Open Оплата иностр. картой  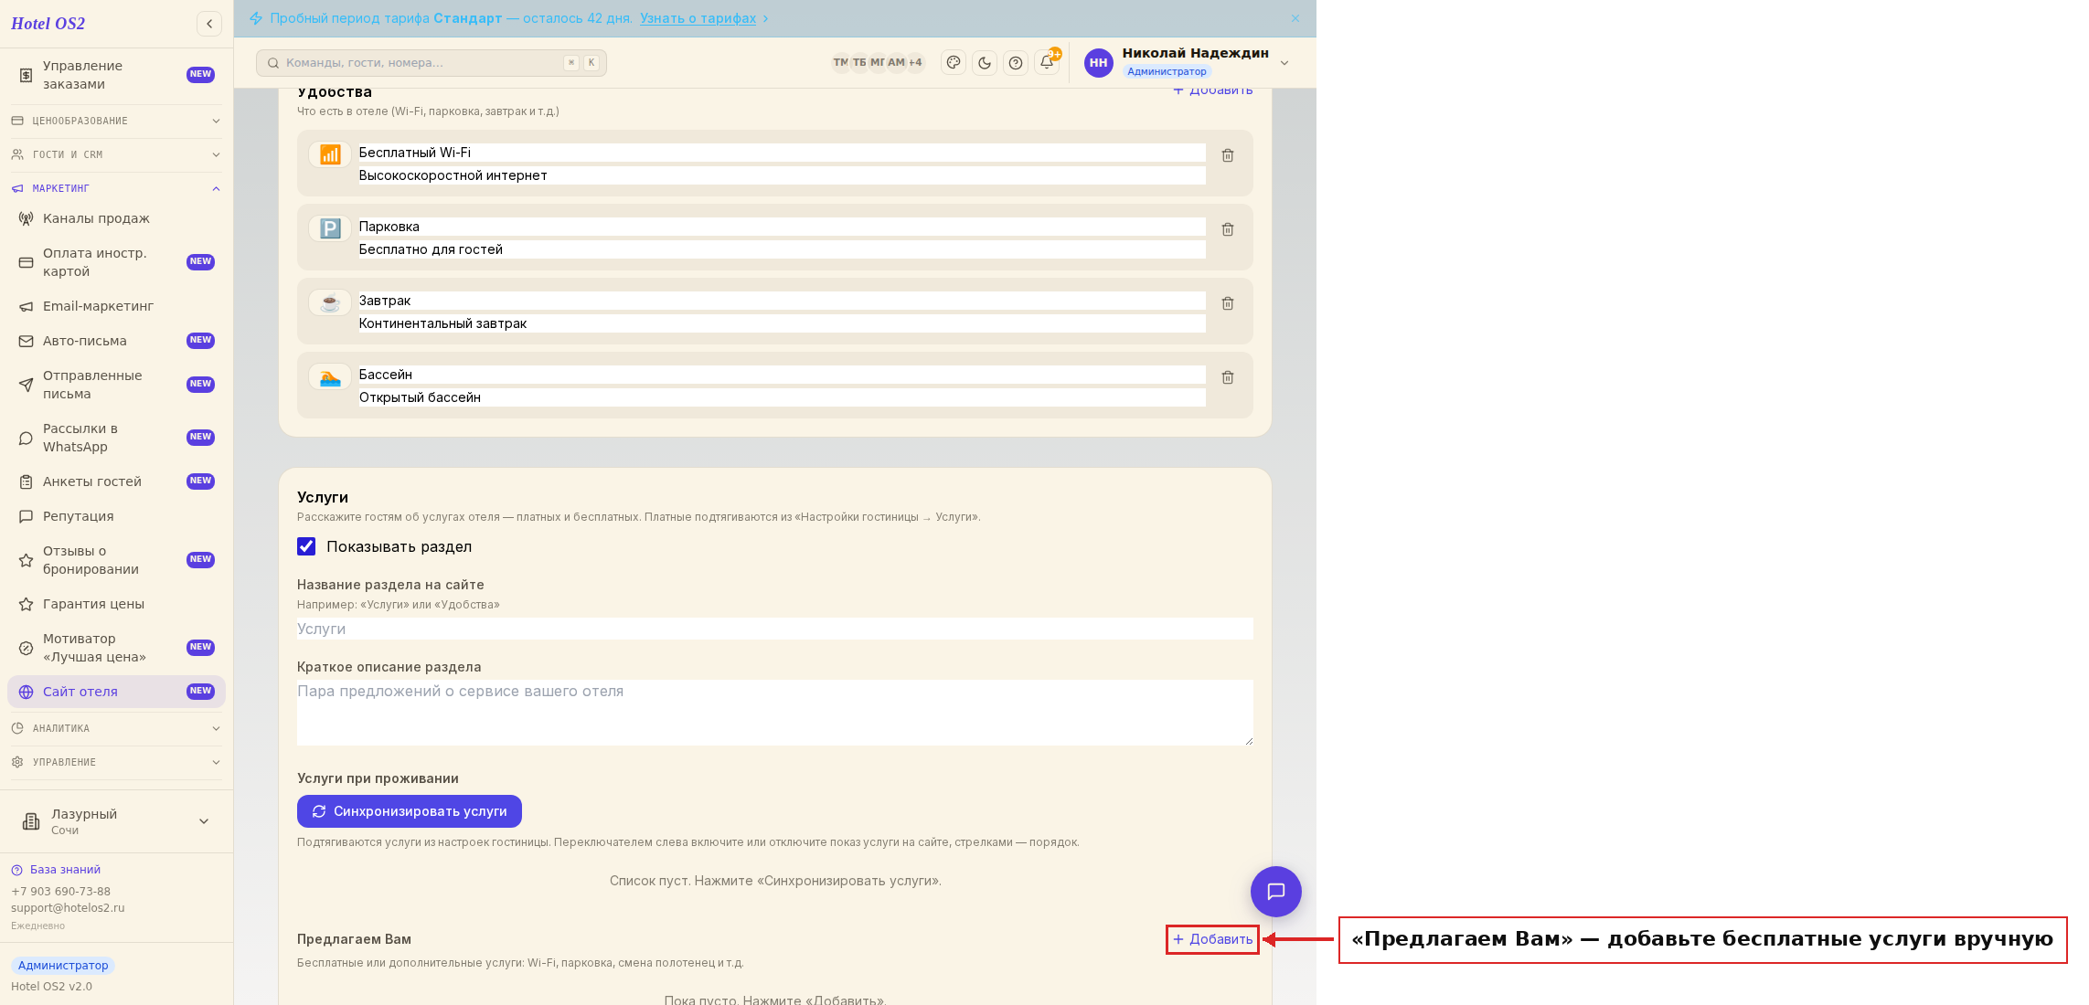click(116, 262)
